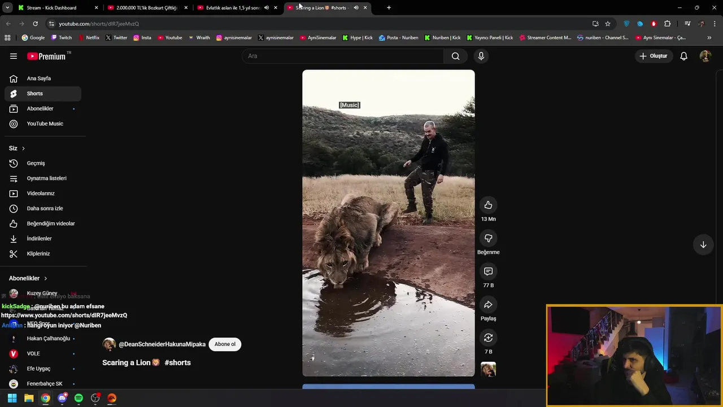This screenshot has height=407, width=723.
Task: Focus the Ara search field
Action: (343, 56)
